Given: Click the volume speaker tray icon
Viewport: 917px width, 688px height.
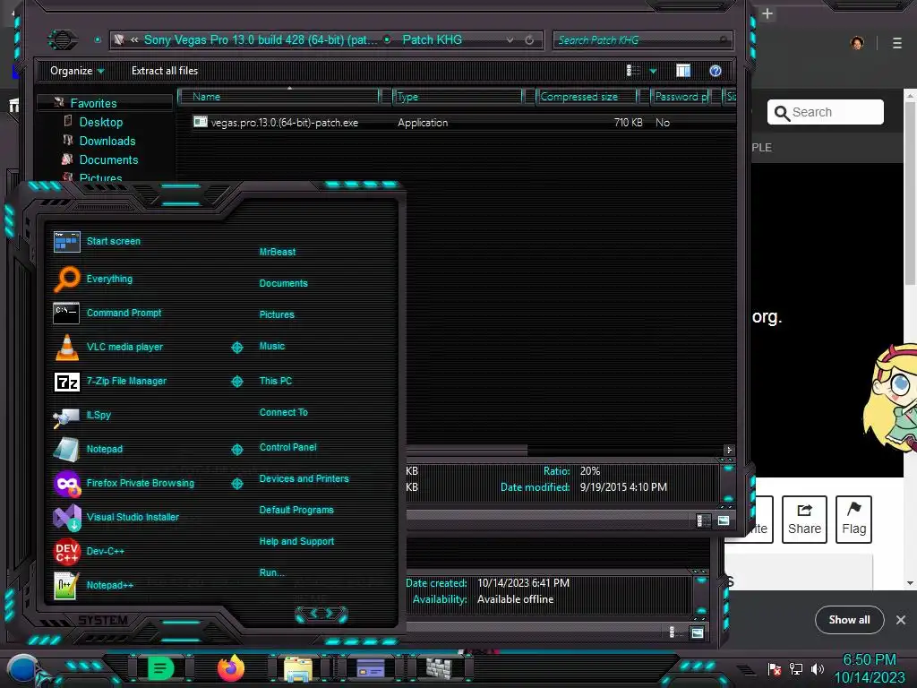Looking at the screenshot, I should pos(817,668).
